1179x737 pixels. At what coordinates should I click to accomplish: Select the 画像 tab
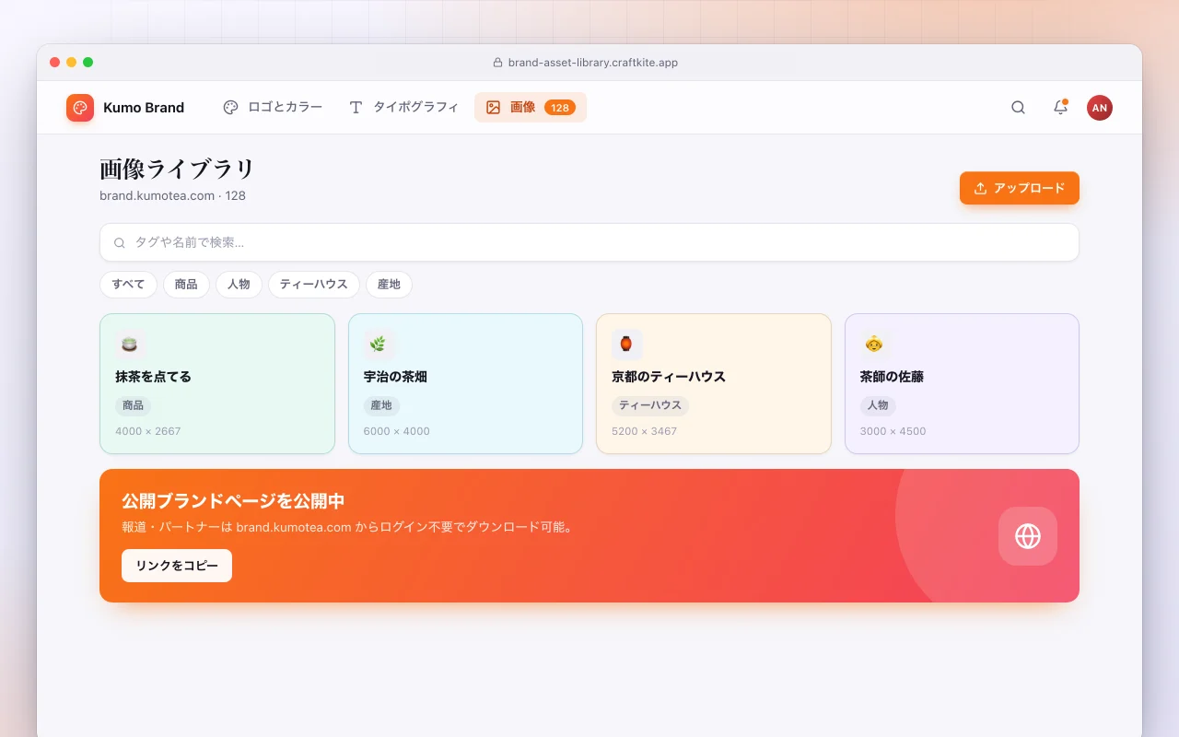pyautogui.click(x=531, y=107)
